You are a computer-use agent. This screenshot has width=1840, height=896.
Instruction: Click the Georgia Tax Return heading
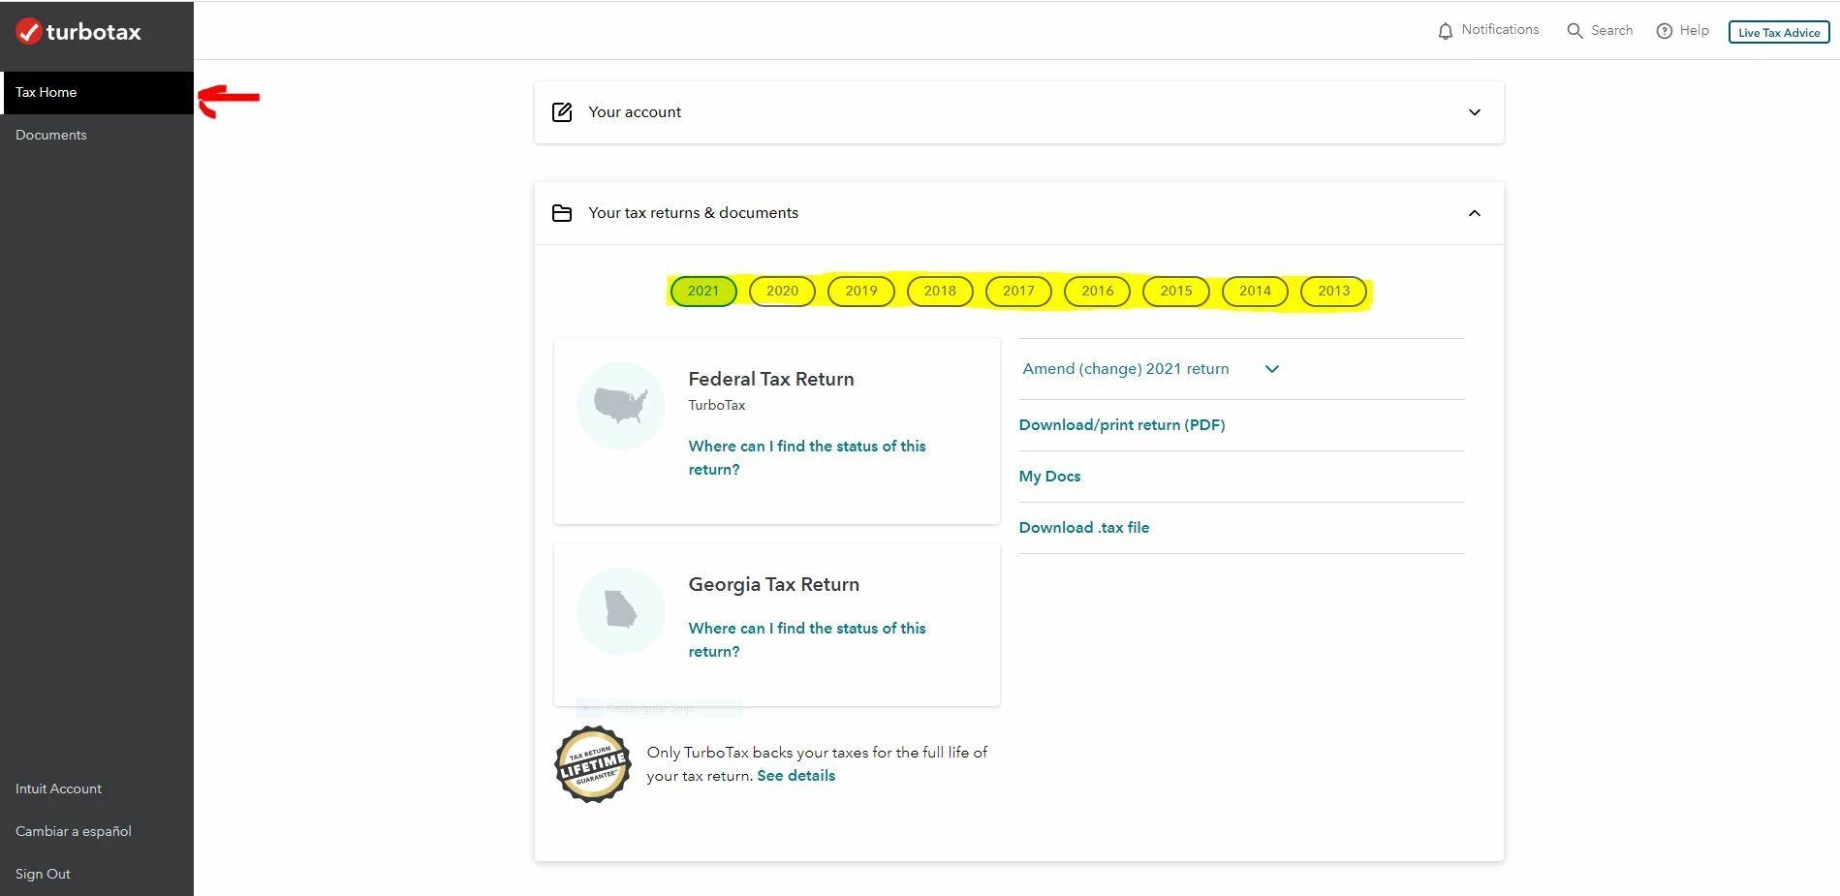[774, 585]
